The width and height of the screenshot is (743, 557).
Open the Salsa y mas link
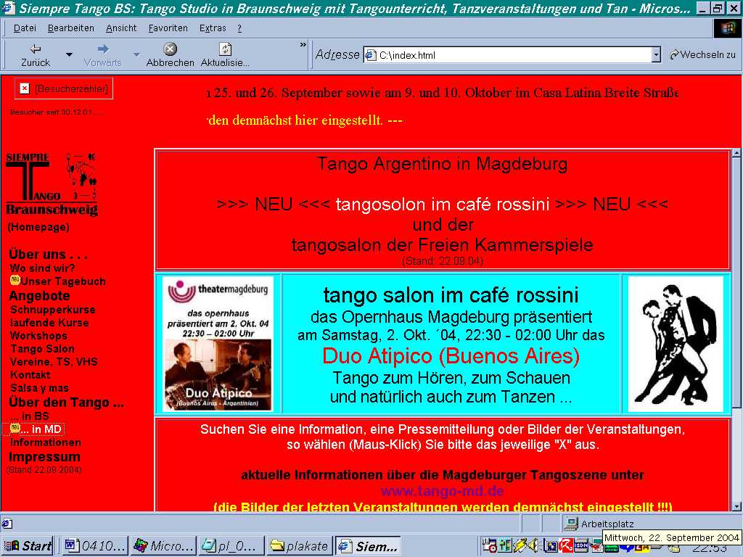[x=39, y=388]
